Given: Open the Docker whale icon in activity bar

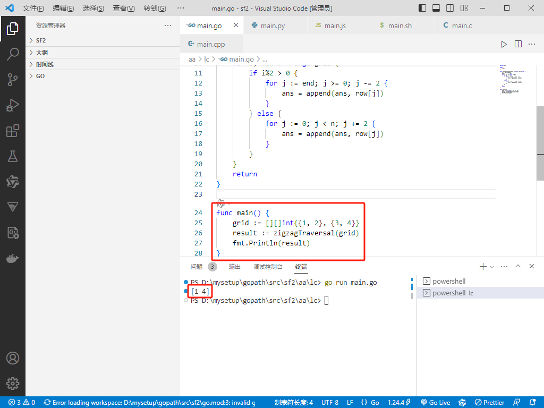Looking at the screenshot, I should (x=13, y=259).
